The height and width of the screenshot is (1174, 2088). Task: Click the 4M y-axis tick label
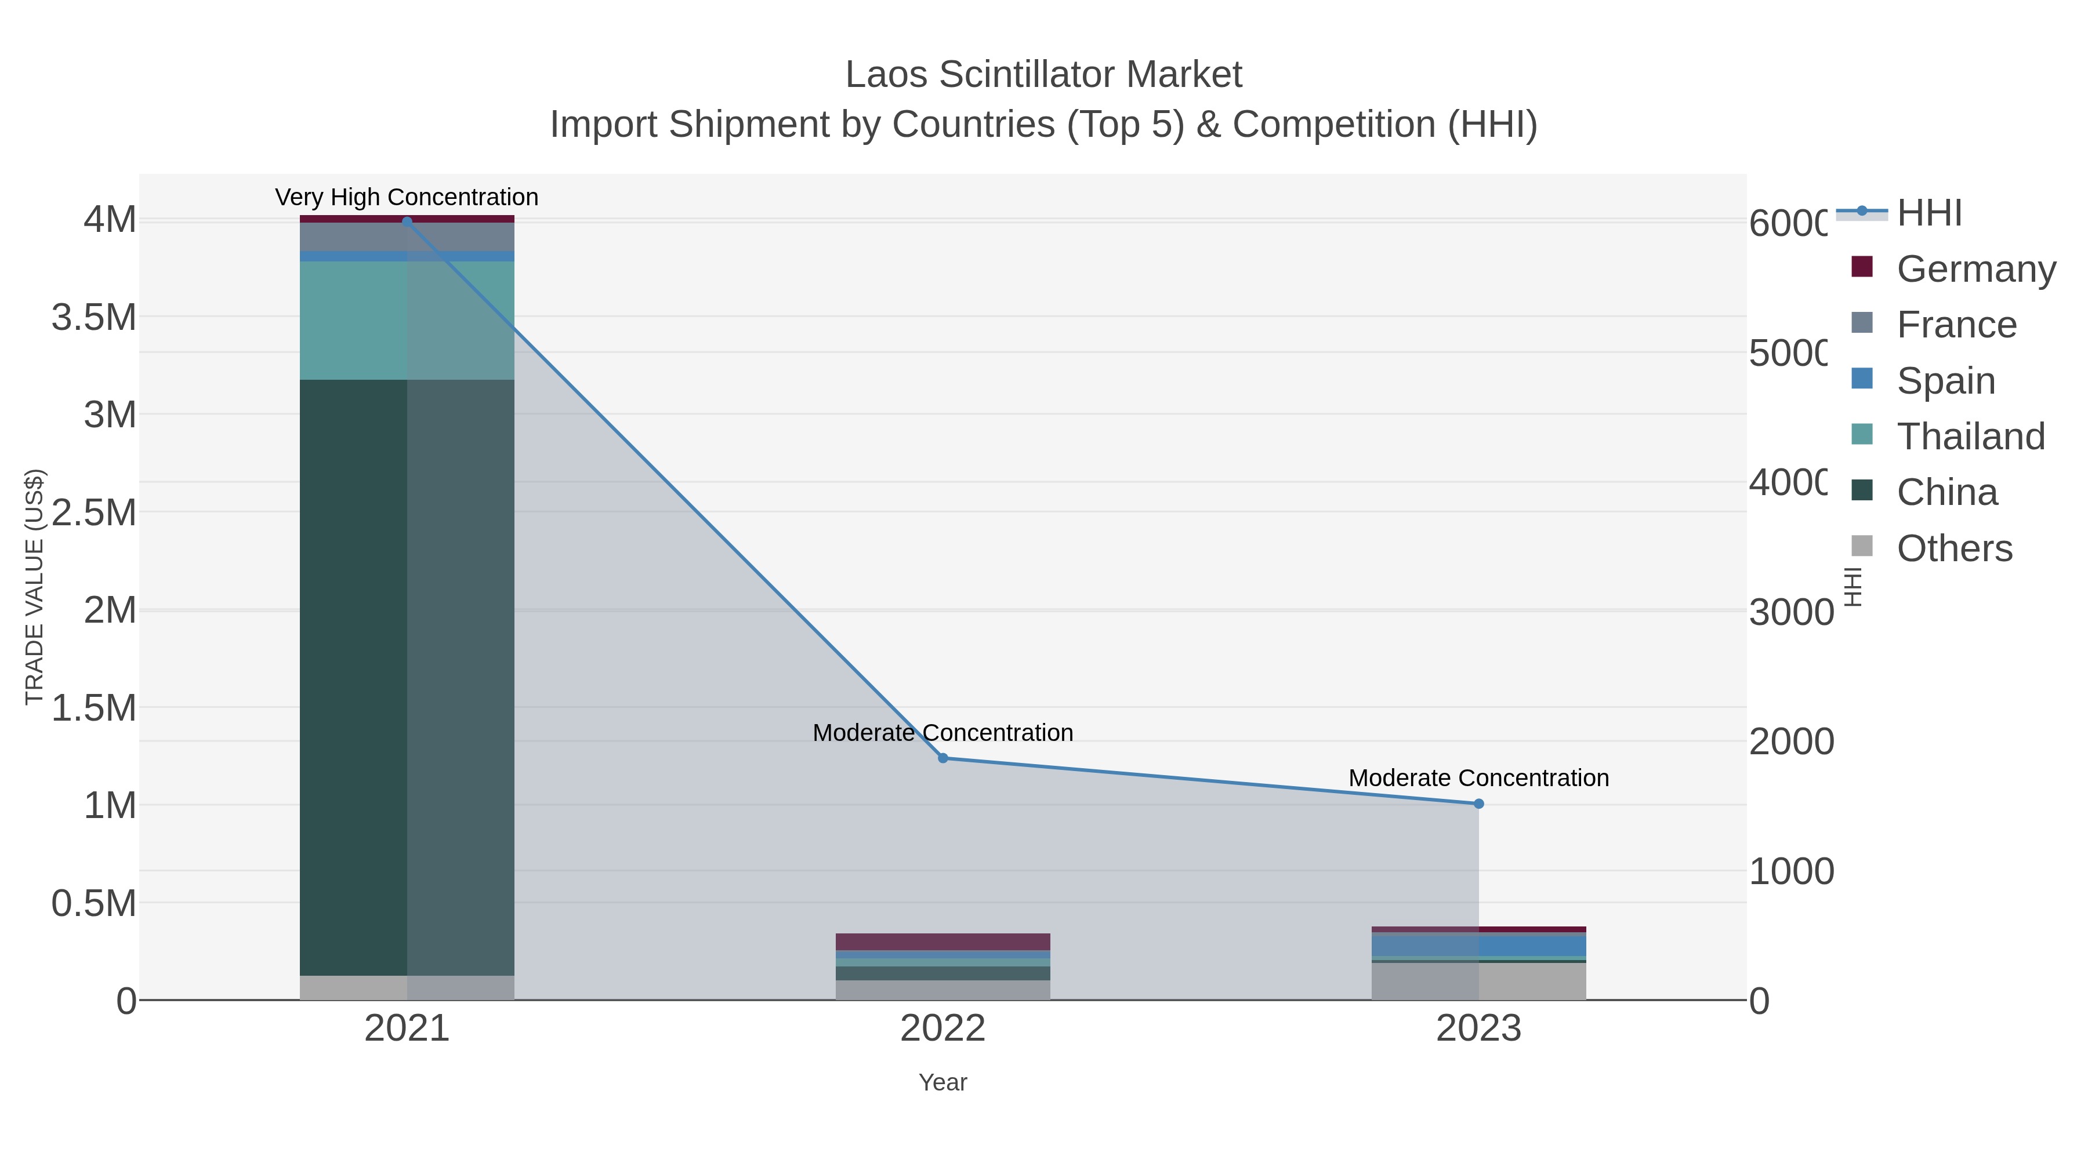pos(110,220)
